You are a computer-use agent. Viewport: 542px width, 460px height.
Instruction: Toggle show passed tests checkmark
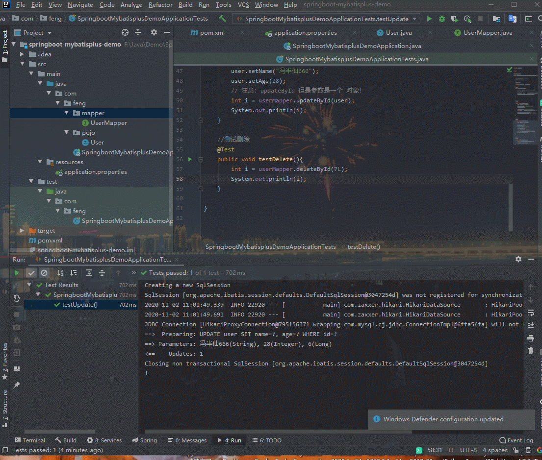(x=31, y=273)
